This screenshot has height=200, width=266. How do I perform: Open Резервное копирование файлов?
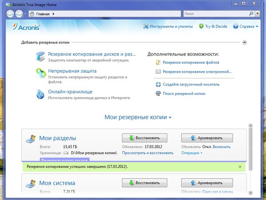click(191, 63)
